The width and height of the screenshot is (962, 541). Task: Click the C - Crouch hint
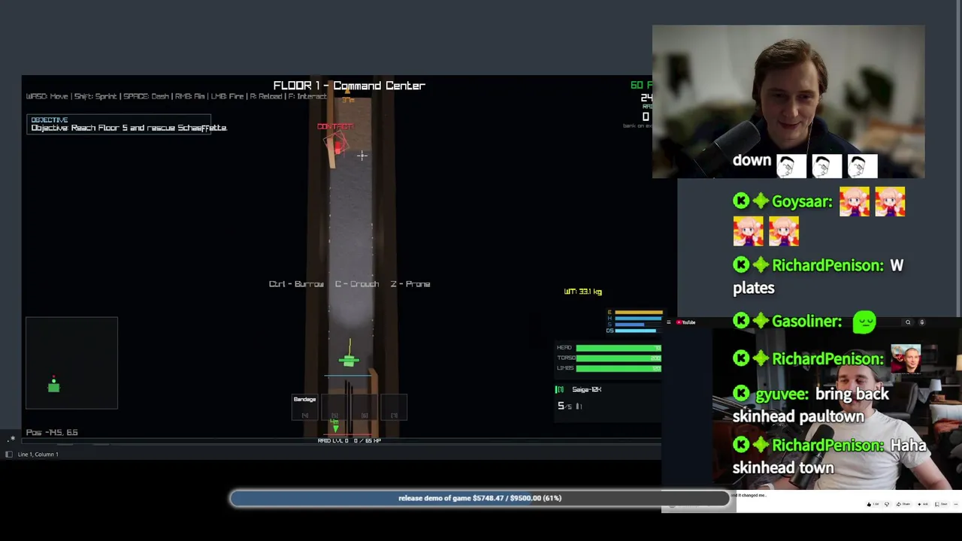357,284
